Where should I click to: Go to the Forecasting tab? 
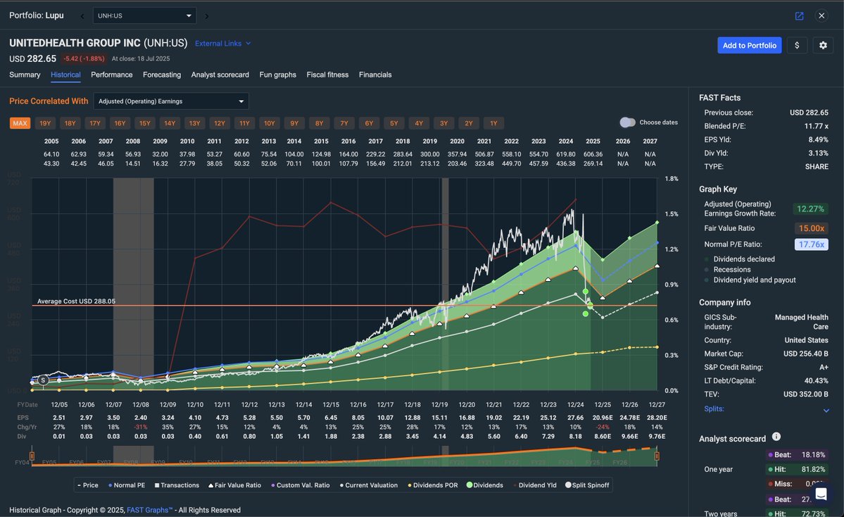pos(162,75)
